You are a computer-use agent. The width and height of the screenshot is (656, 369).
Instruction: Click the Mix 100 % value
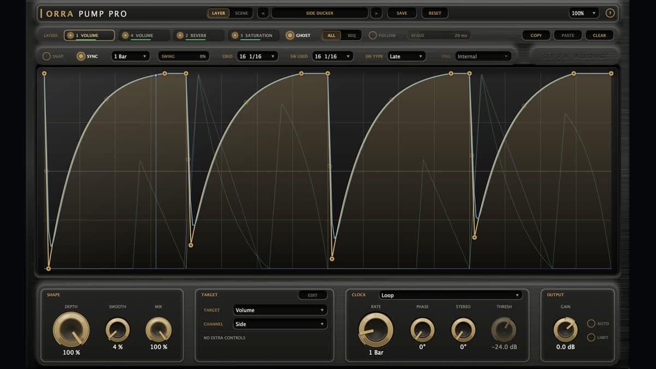click(159, 347)
